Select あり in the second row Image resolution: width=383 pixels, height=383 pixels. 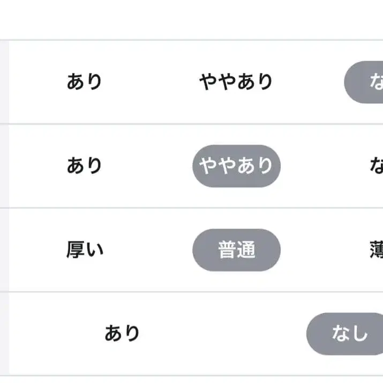coord(84,166)
